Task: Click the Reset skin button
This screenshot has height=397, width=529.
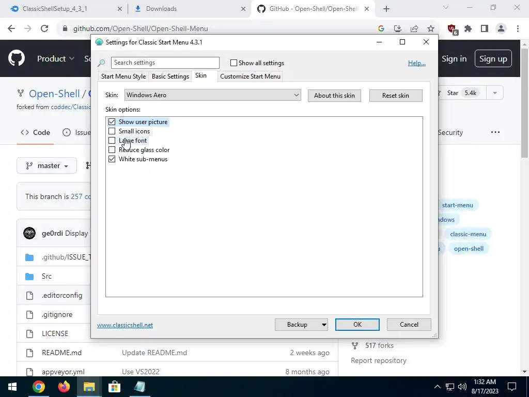Action: 396,96
